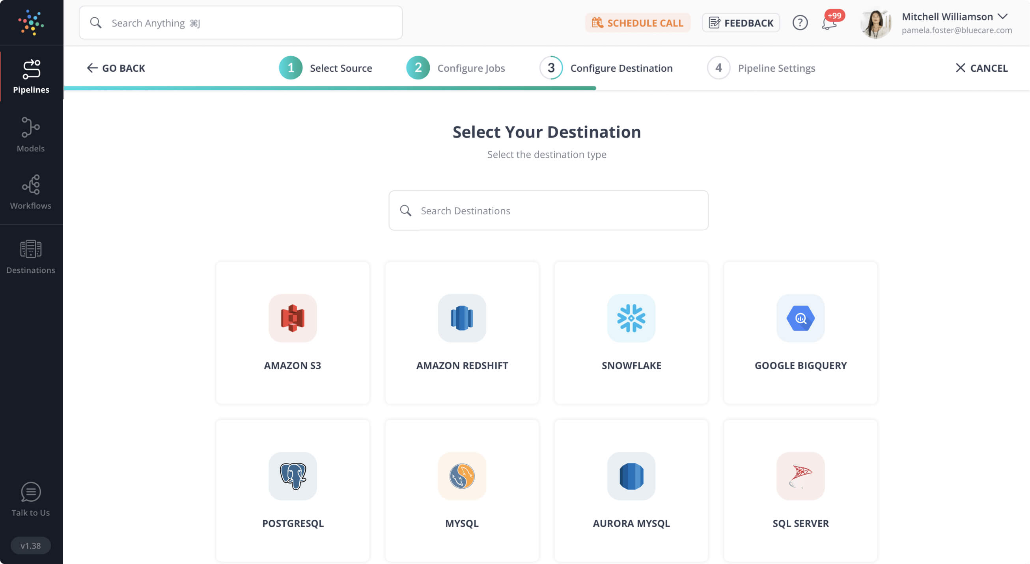Image resolution: width=1030 pixels, height=564 pixels.
Task: Select the MySQL dolphin icon
Action: [462, 476]
